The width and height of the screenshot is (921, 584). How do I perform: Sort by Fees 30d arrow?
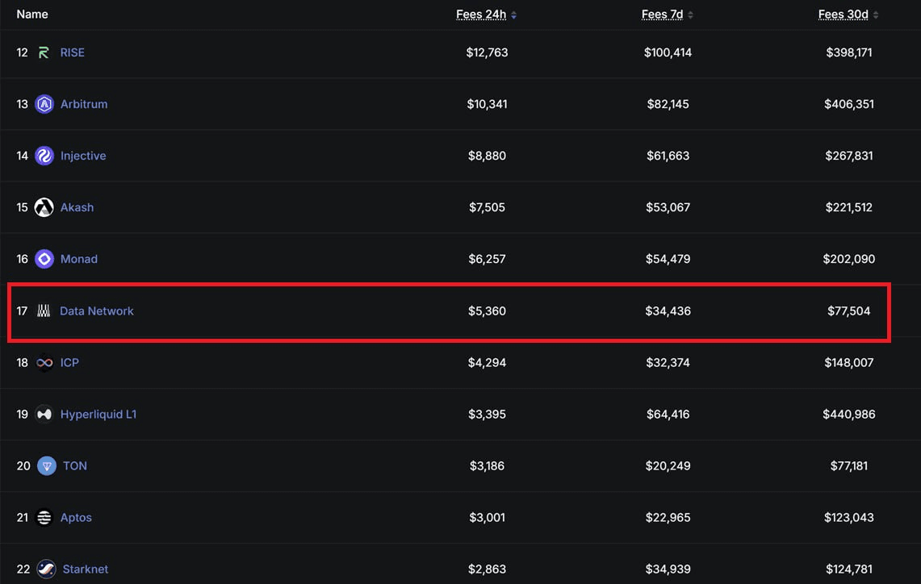tap(876, 15)
